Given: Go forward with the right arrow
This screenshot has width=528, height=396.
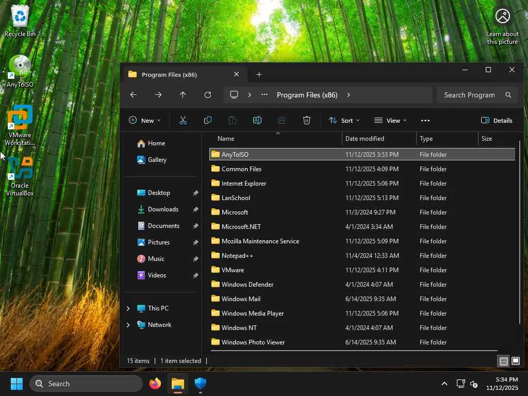Looking at the screenshot, I should click(158, 95).
